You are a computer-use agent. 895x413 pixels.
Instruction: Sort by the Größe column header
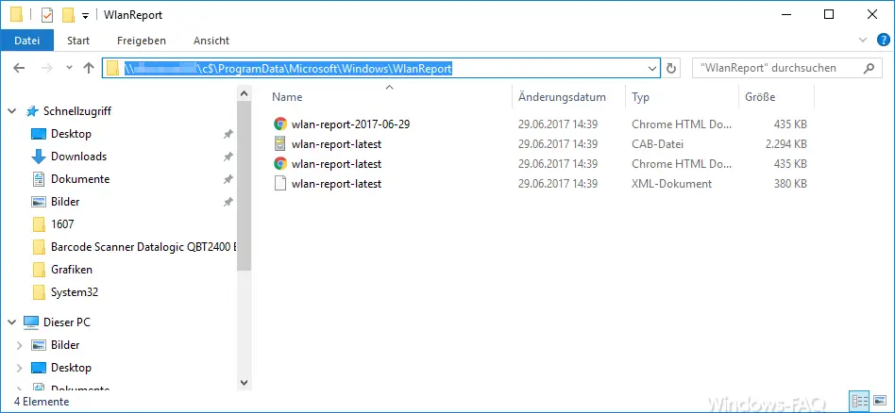pyautogui.click(x=760, y=97)
